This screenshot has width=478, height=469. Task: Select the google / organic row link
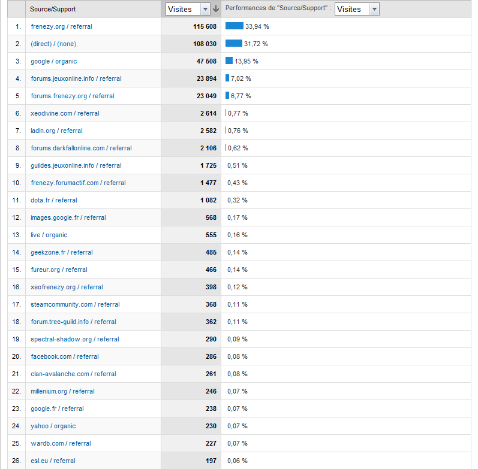click(x=53, y=61)
